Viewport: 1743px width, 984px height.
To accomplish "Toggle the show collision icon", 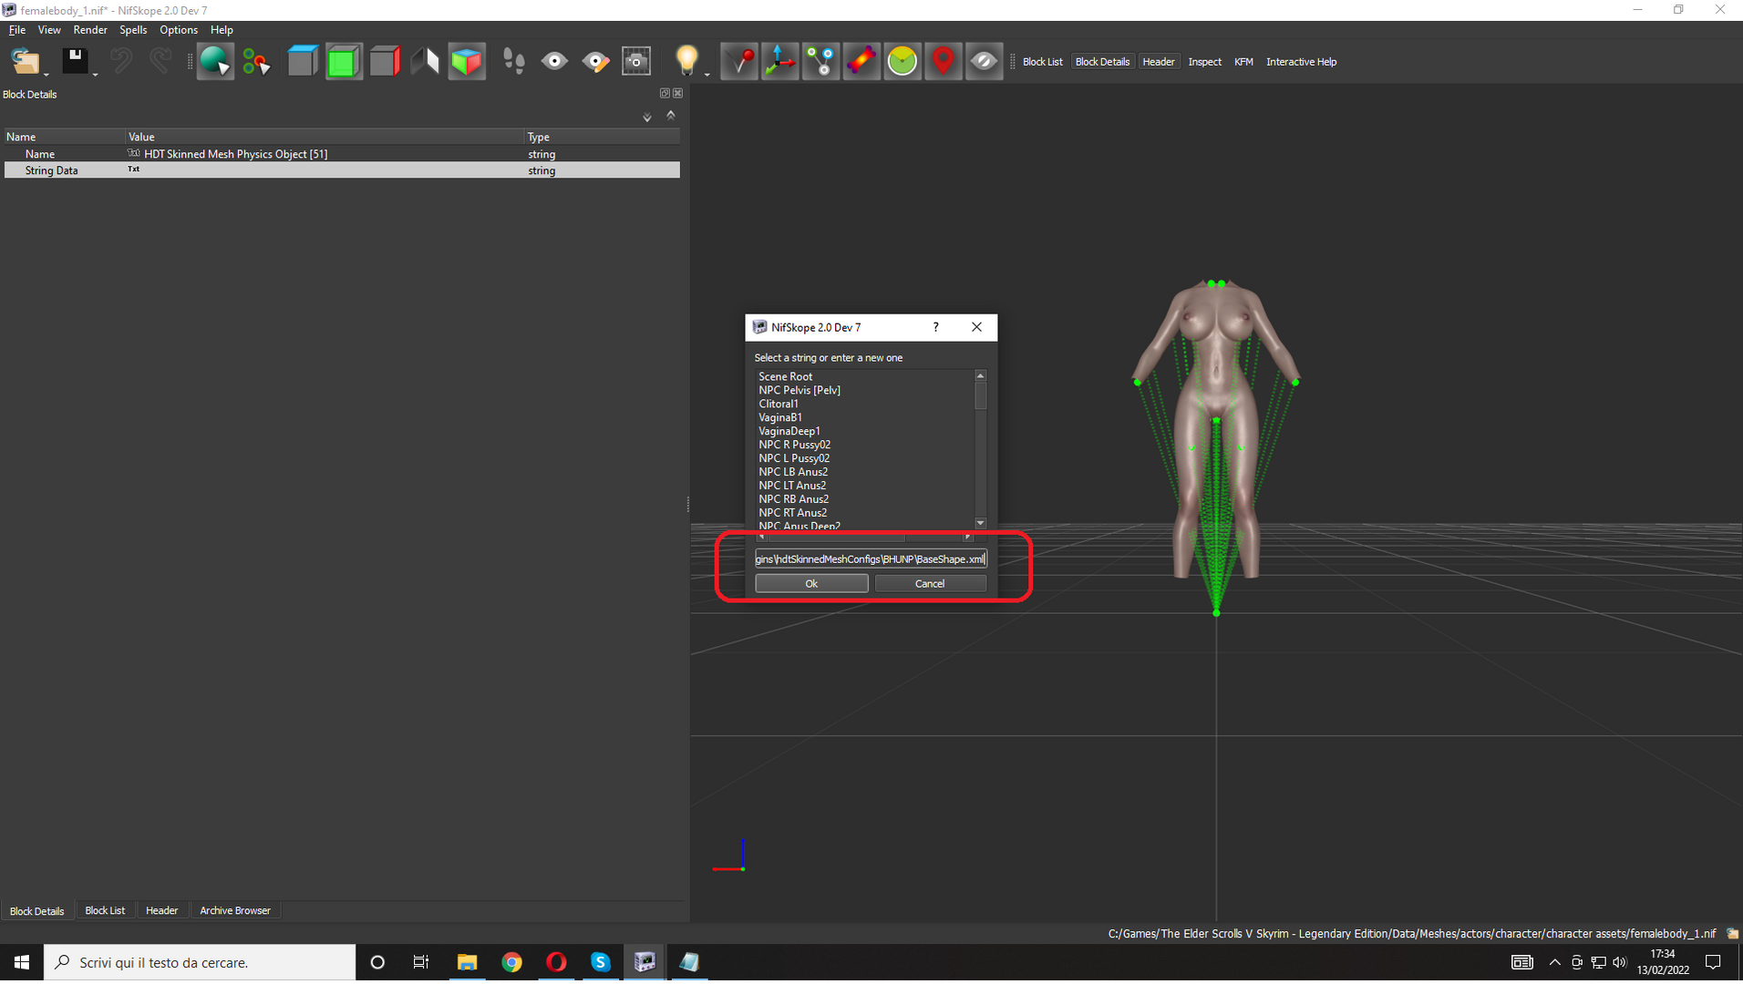I will pos(861,61).
